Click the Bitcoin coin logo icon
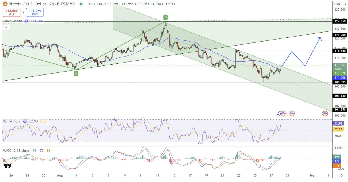348x182 pixels. (x=6, y=4)
